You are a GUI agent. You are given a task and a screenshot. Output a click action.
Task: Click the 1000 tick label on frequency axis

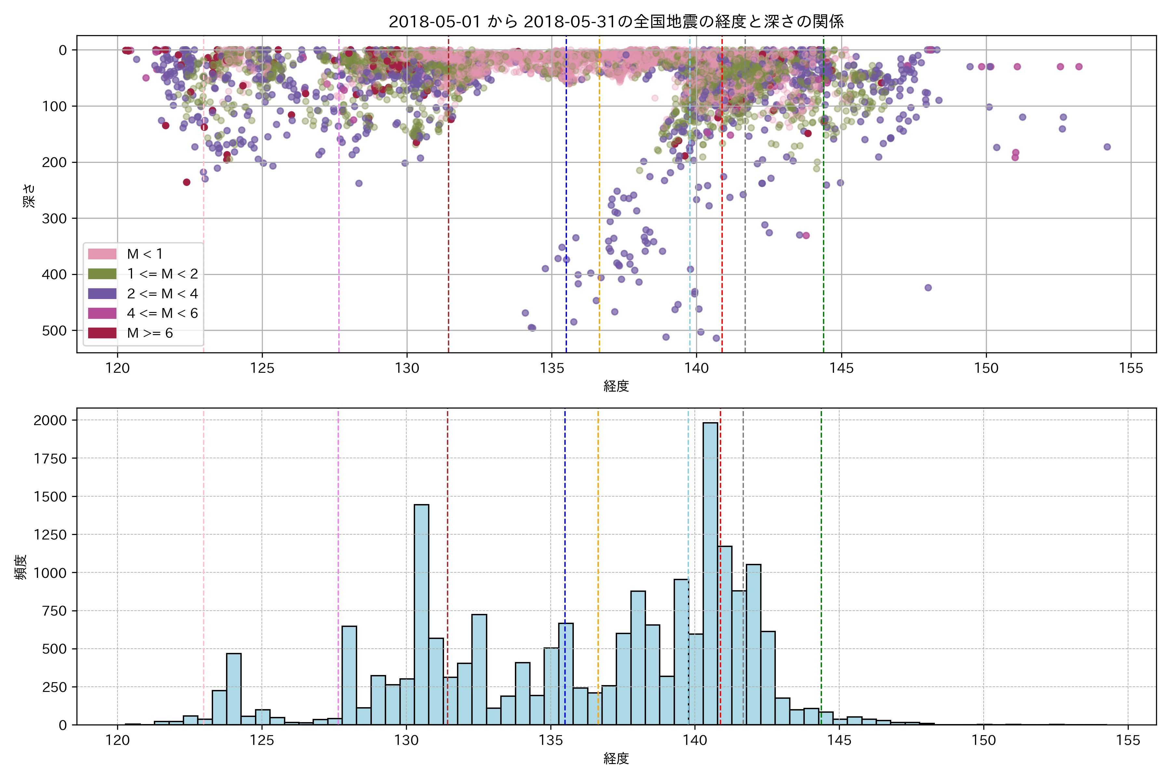(x=50, y=573)
